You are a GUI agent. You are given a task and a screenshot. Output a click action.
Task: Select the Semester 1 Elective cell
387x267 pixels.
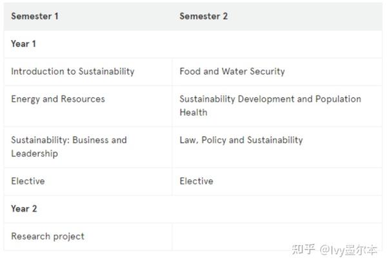28,181
